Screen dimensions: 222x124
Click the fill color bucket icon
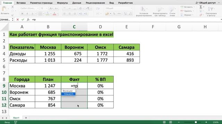48,14
